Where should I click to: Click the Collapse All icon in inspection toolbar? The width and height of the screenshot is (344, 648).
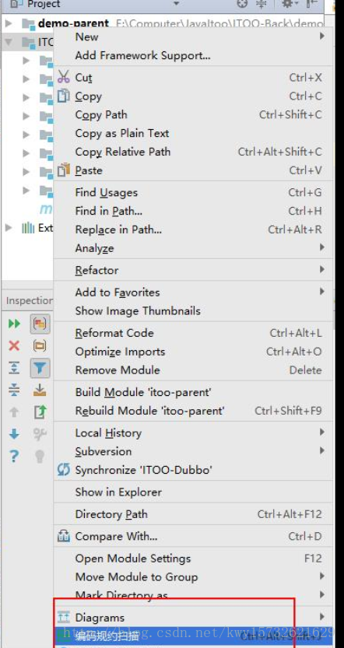point(14,390)
